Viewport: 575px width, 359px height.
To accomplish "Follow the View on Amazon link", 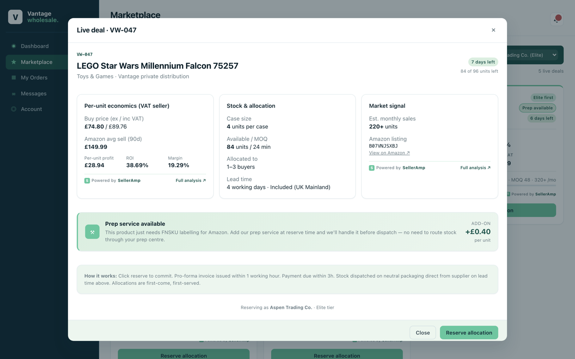I will [389, 153].
